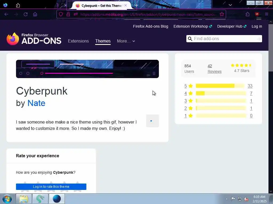Open Firefox hamburger application menu
This screenshot has width=273, height=204.
(x=266, y=14)
